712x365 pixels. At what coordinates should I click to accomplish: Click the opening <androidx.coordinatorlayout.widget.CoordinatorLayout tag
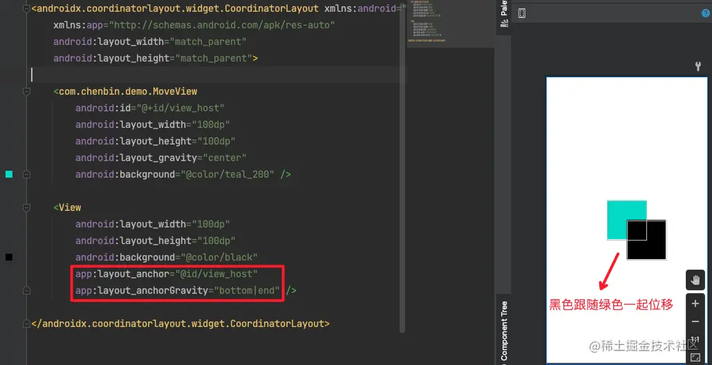(175, 8)
